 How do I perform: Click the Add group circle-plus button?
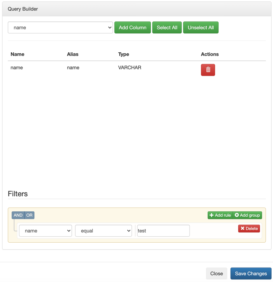[x=247, y=215]
